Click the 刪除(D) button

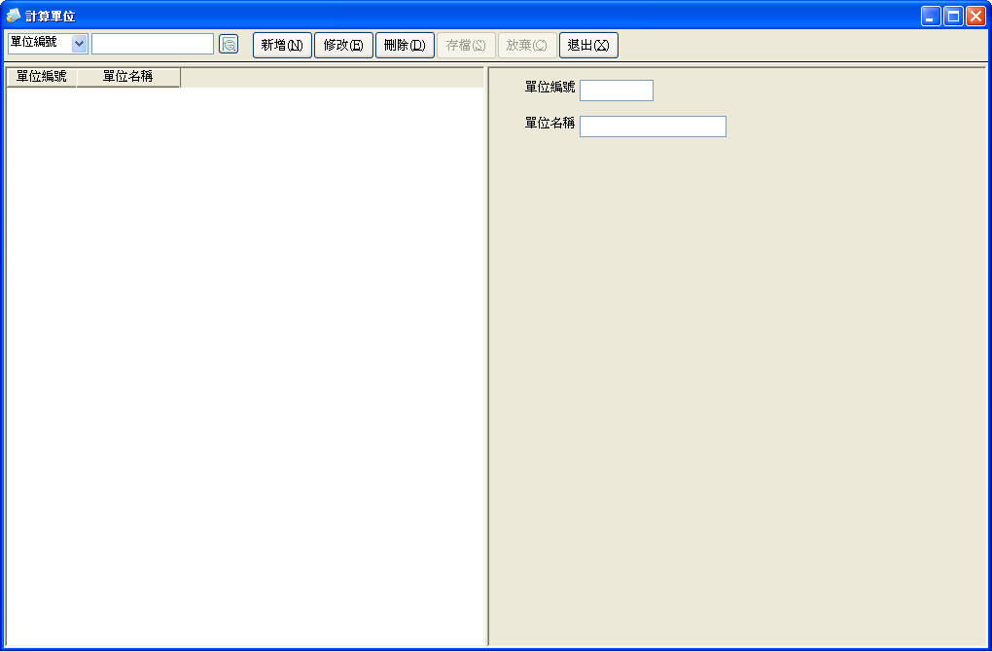pos(405,45)
